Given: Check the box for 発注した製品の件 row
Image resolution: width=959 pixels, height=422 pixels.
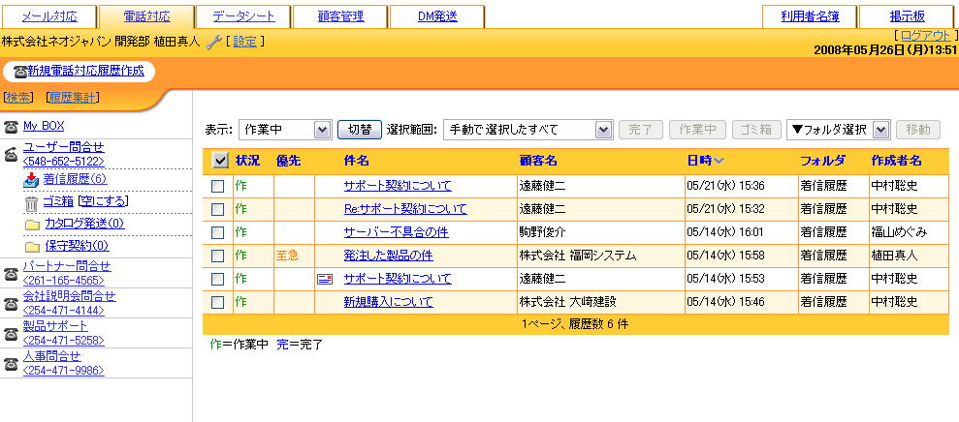Looking at the screenshot, I should 218,256.
